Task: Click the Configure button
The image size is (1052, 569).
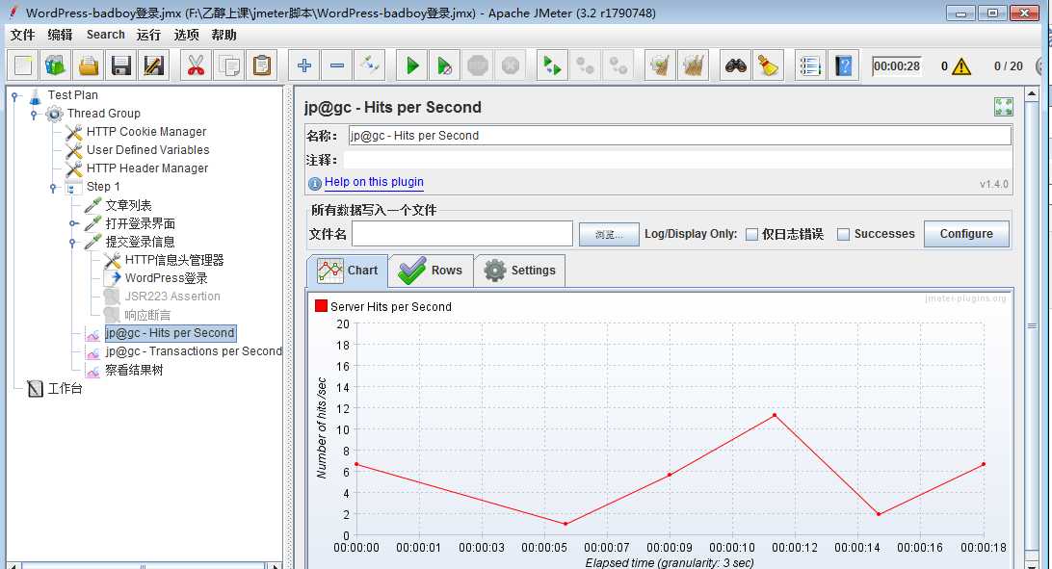Action: tap(966, 234)
